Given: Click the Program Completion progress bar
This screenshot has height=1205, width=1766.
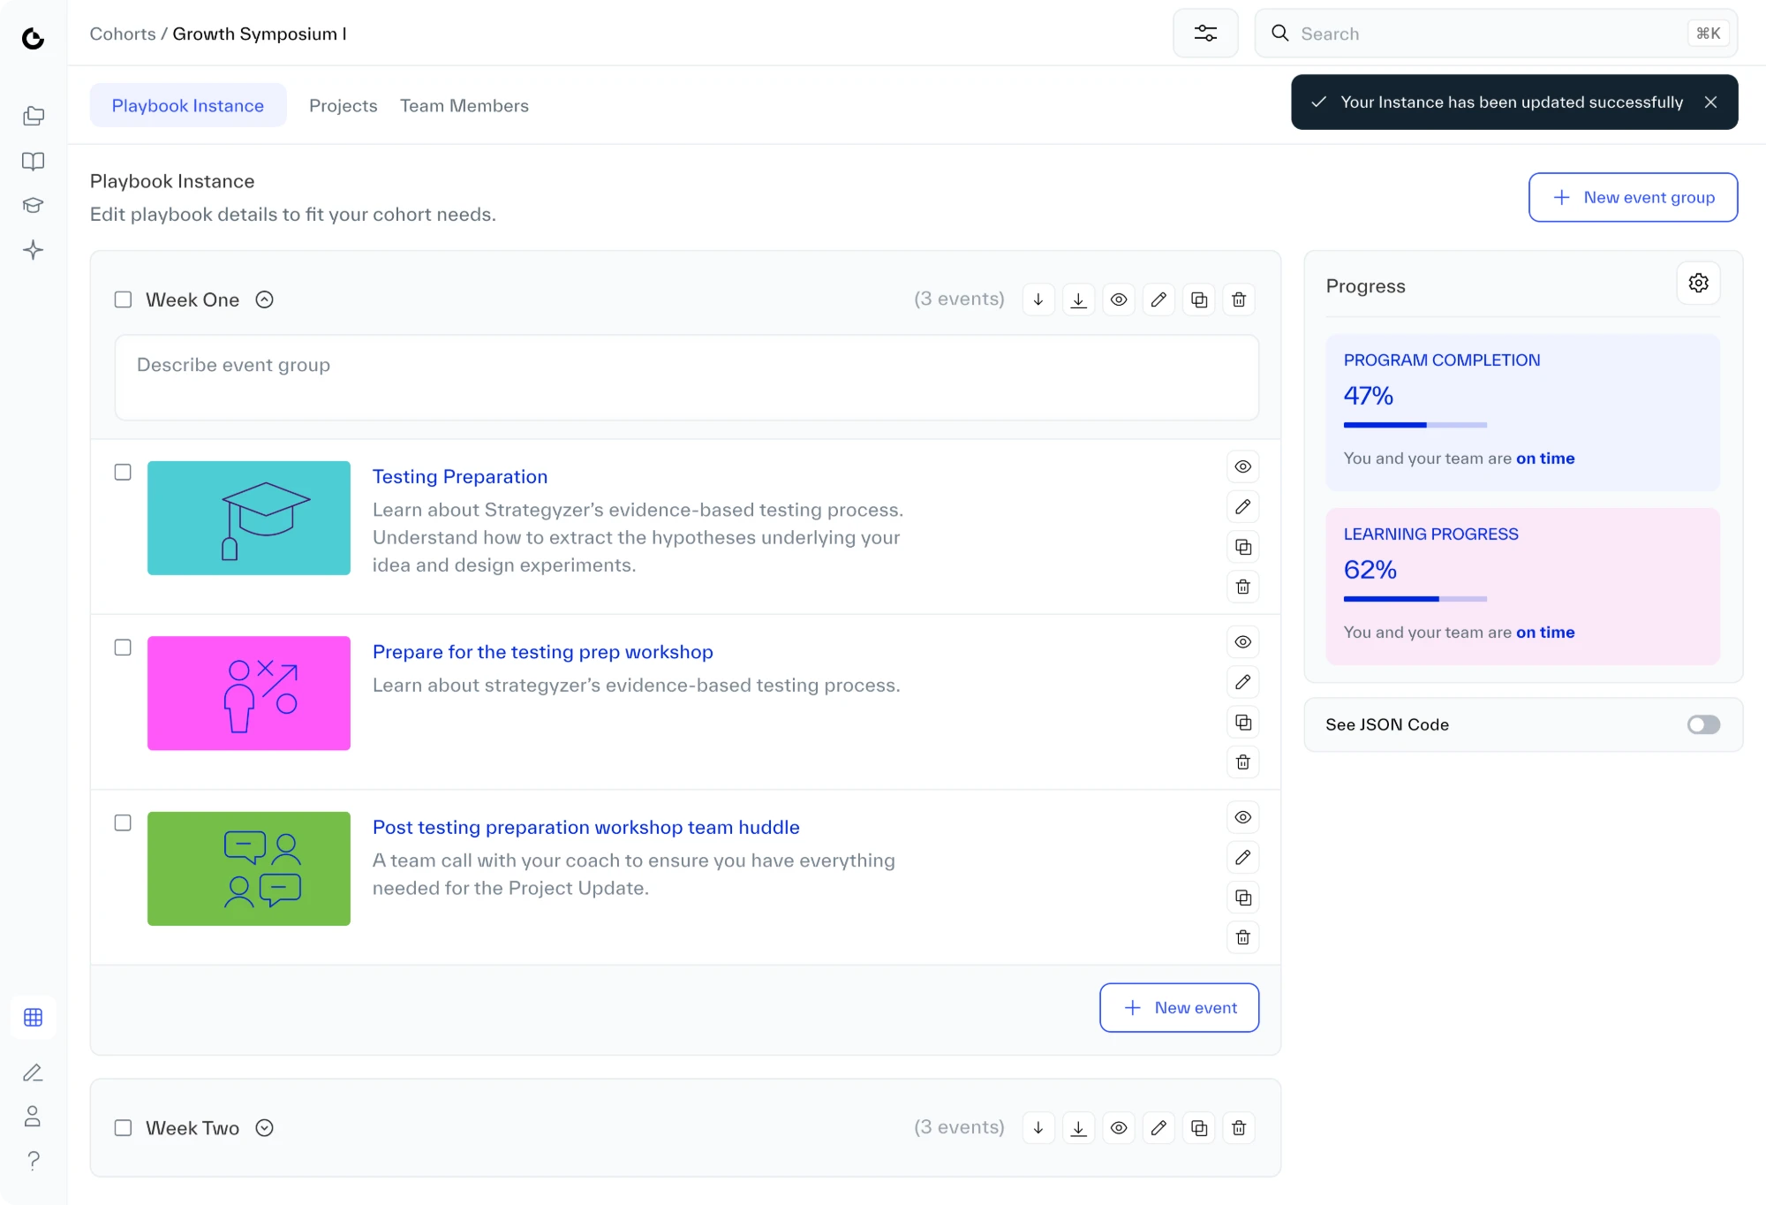Looking at the screenshot, I should point(1415,425).
